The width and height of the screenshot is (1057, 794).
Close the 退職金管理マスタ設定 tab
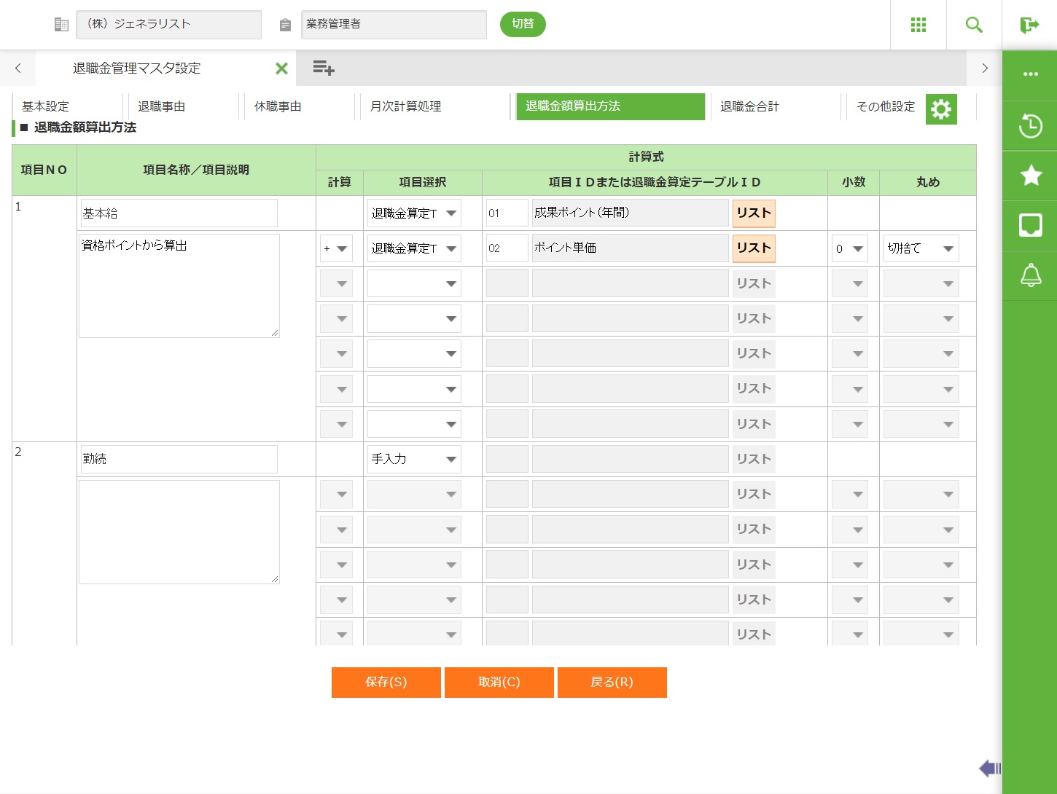281,68
